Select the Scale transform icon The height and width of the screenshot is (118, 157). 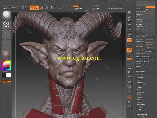point(47,7)
